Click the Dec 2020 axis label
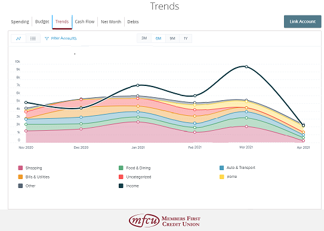This screenshot has height=231, width=324. [81, 147]
